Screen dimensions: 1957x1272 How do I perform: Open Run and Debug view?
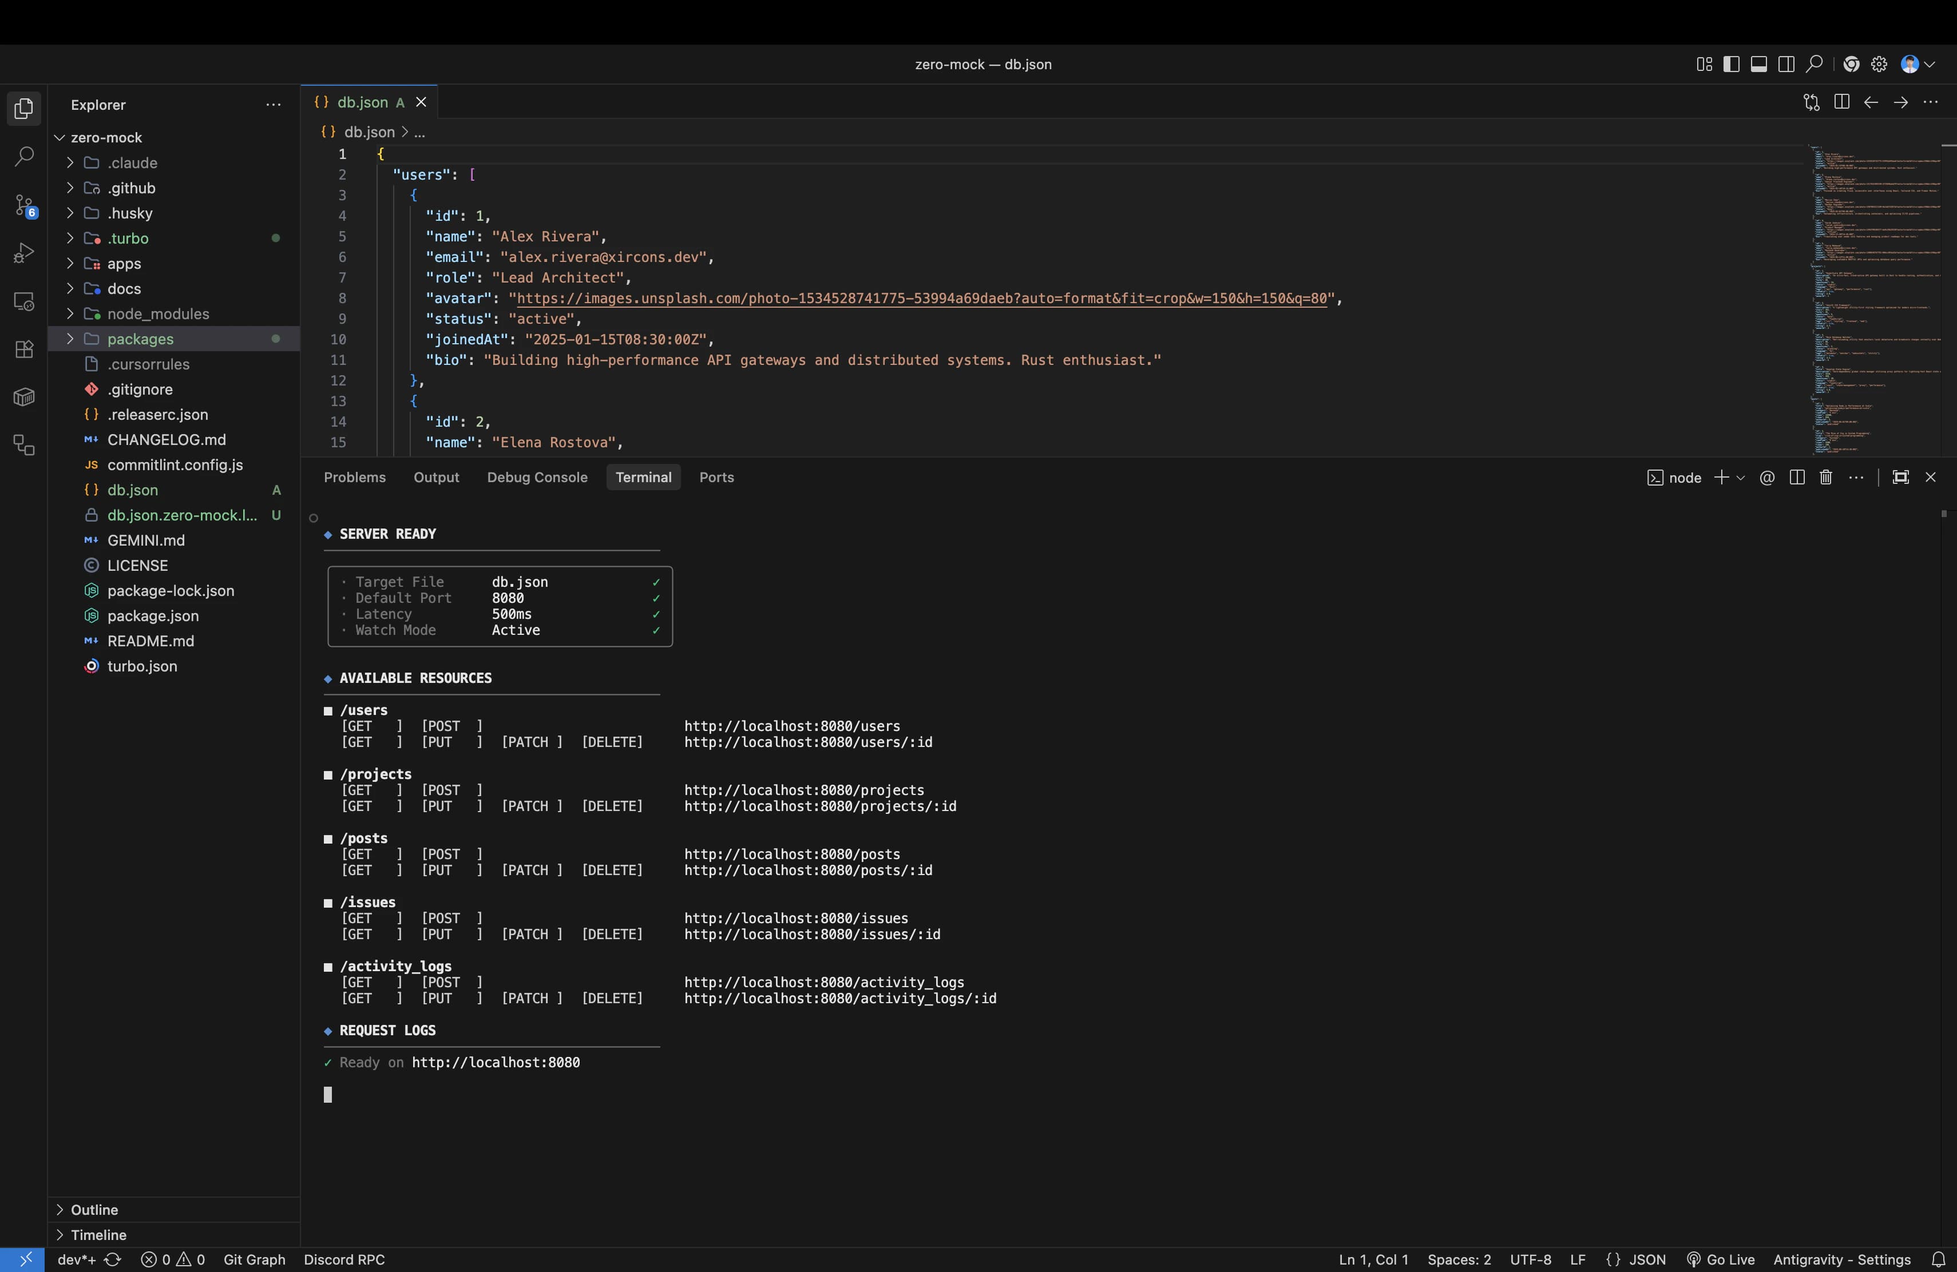[x=24, y=253]
